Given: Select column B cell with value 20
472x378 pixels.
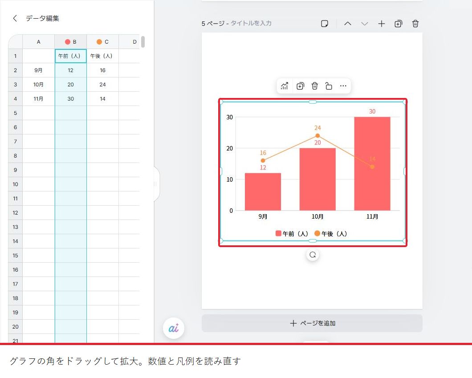Looking at the screenshot, I should coord(71,85).
